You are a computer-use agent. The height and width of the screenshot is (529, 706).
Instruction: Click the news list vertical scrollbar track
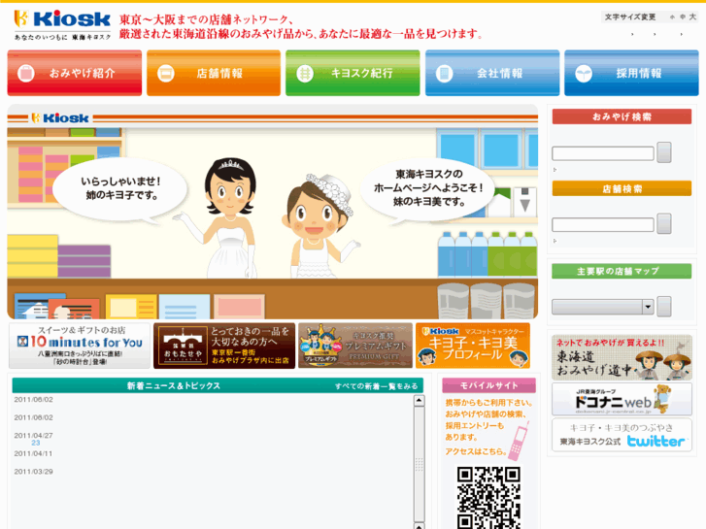click(x=420, y=464)
